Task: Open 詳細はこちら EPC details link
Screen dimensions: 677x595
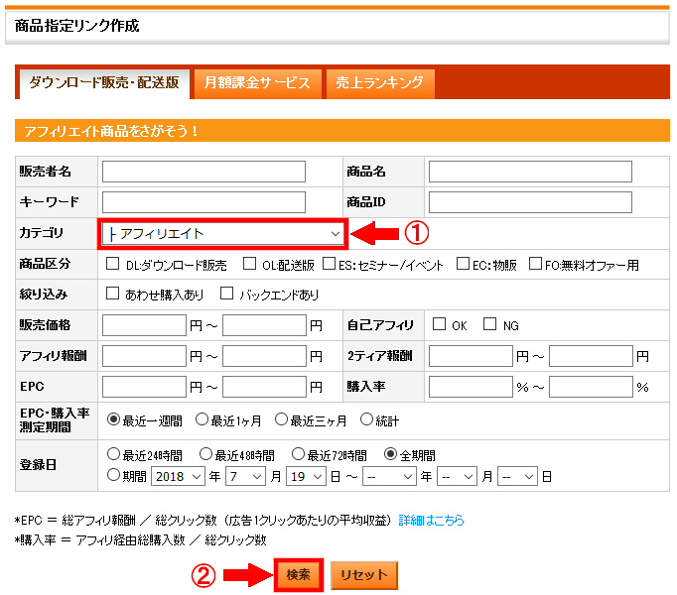Action: tap(431, 521)
